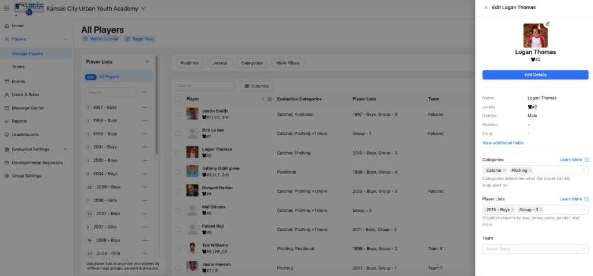This screenshot has height=276, width=593.
Task: Select Justin Smith's row checkbox
Action: 178,114
